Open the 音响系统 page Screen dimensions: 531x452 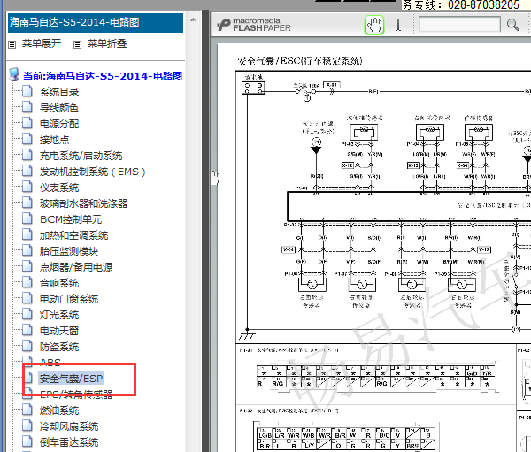point(59,283)
